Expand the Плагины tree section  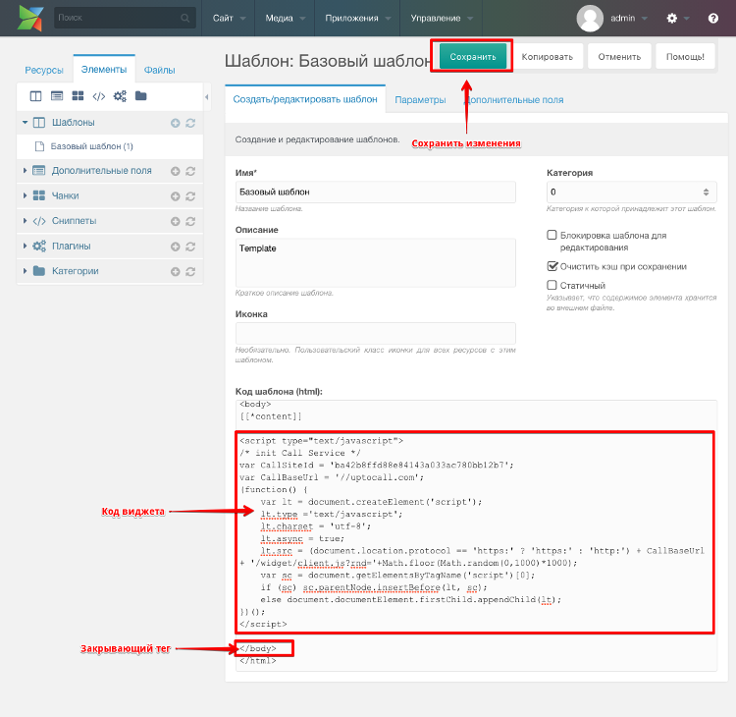(25, 246)
